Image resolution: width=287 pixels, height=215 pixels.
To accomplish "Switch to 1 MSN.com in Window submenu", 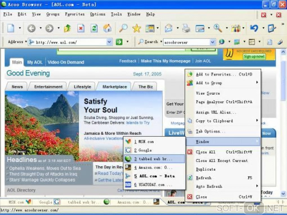I will (x=154, y=141).
